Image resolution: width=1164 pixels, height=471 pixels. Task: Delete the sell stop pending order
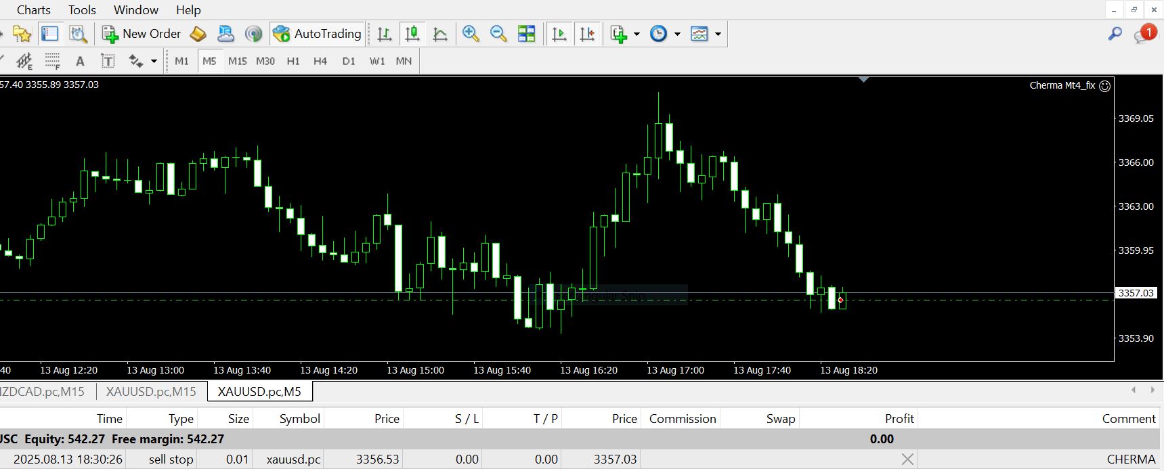(x=907, y=459)
